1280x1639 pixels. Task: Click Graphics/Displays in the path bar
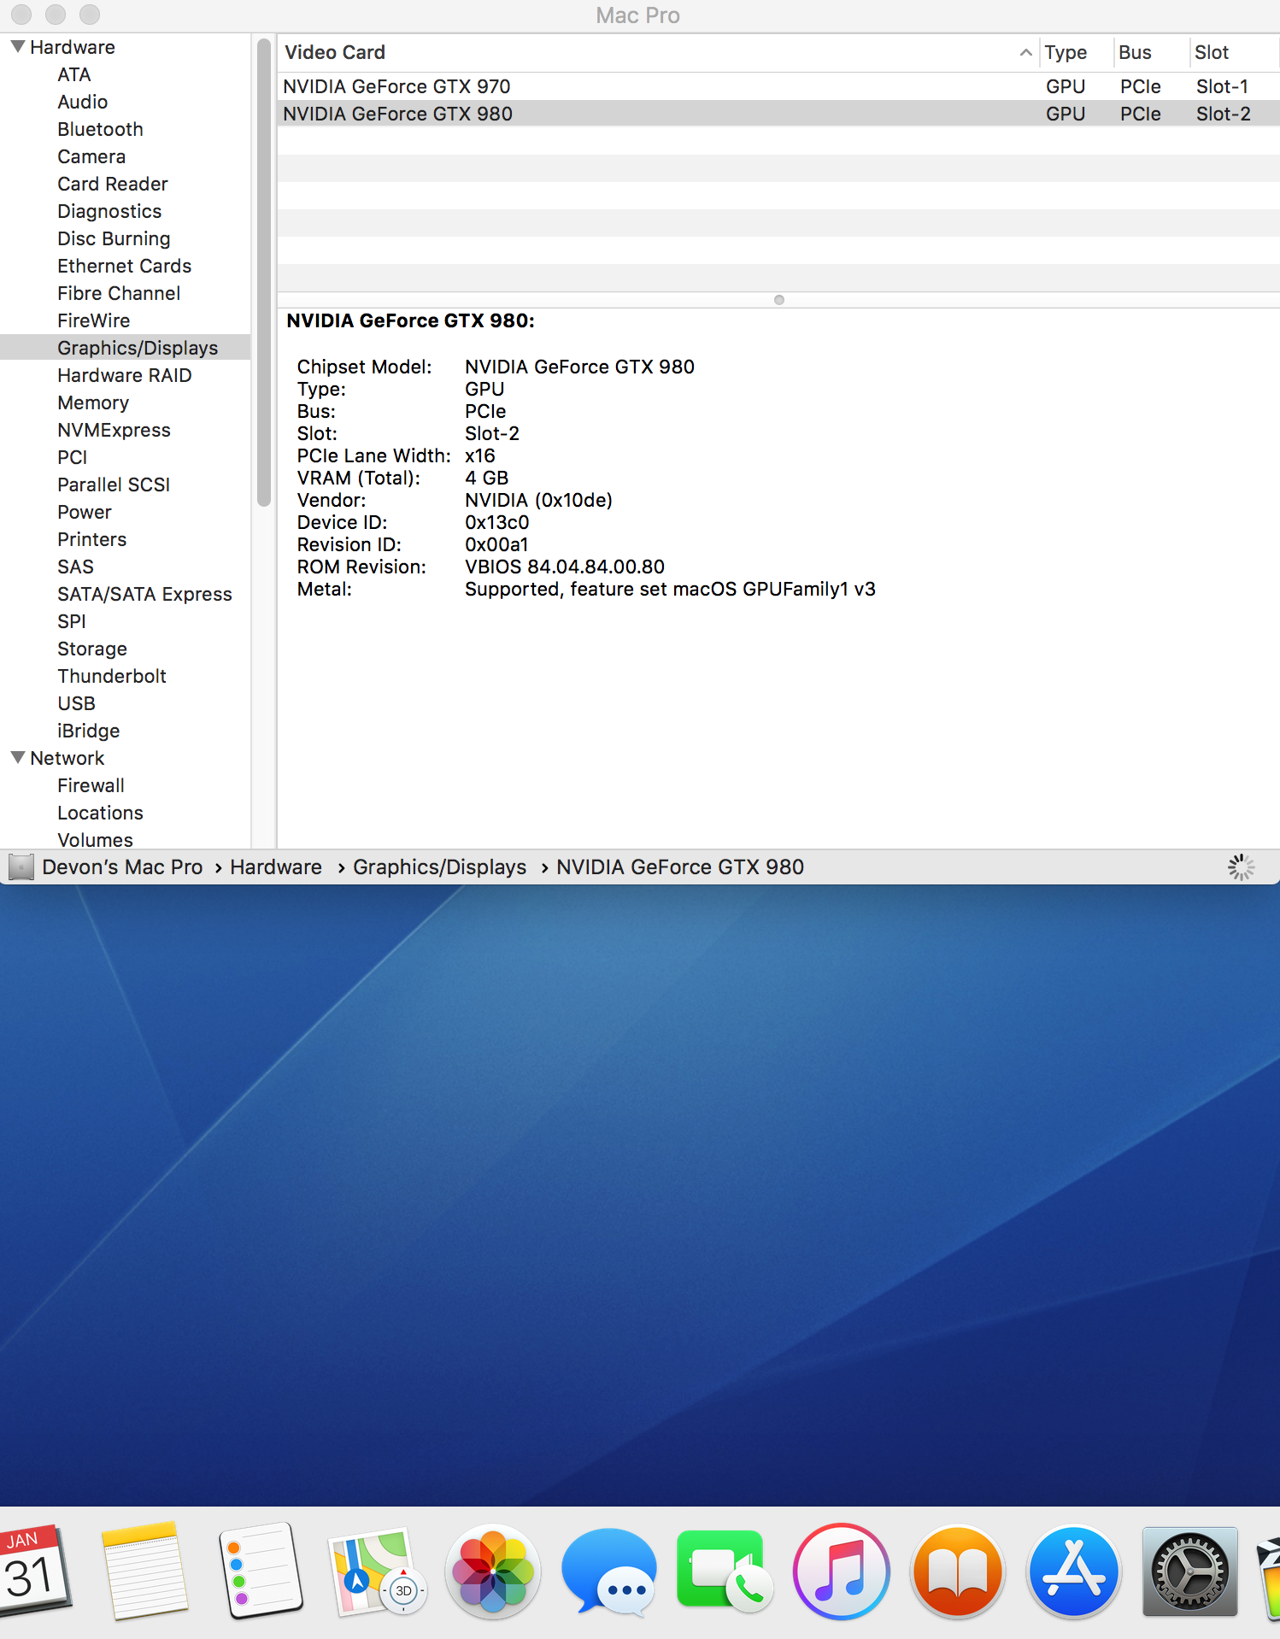439,867
